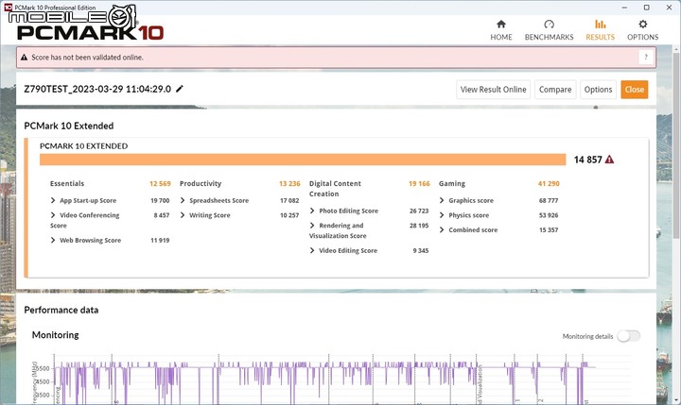Viewport: 681px width, 405px height.
Task: Click the pencil icon to rename result
Action: coord(180,89)
